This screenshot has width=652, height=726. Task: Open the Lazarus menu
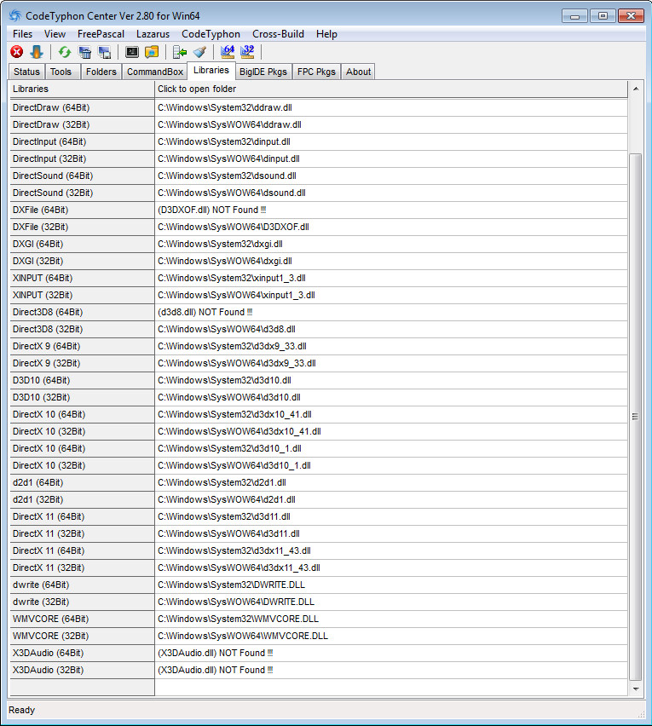[153, 34]
